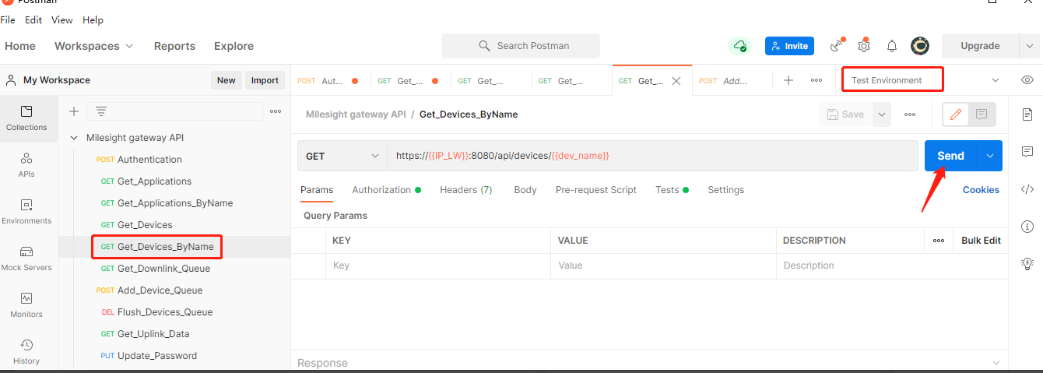
Task: Expand the Response panel chevron
Action: point(996,363)
